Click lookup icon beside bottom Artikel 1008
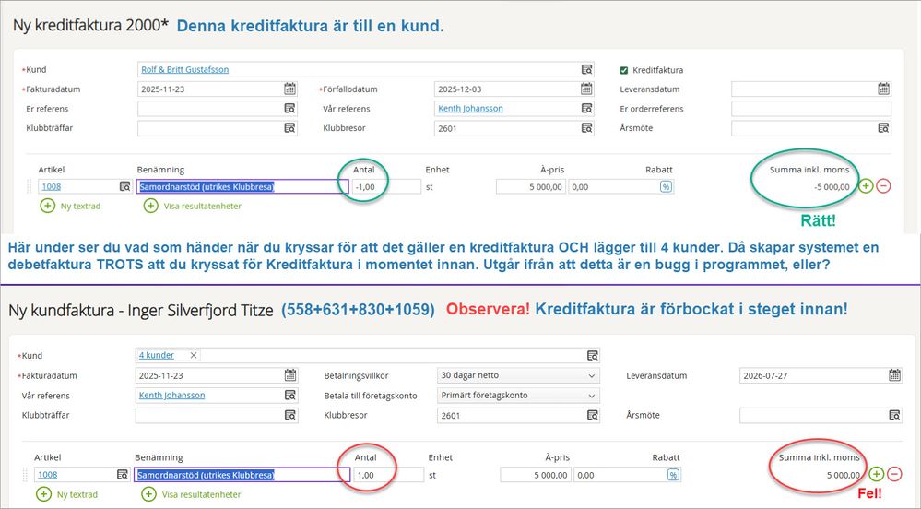 (122, 475)
